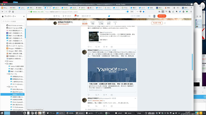Viewport: 206px width, 115px height.
Task: Click the profile avatar beside the name
Action: click(55, 23)
